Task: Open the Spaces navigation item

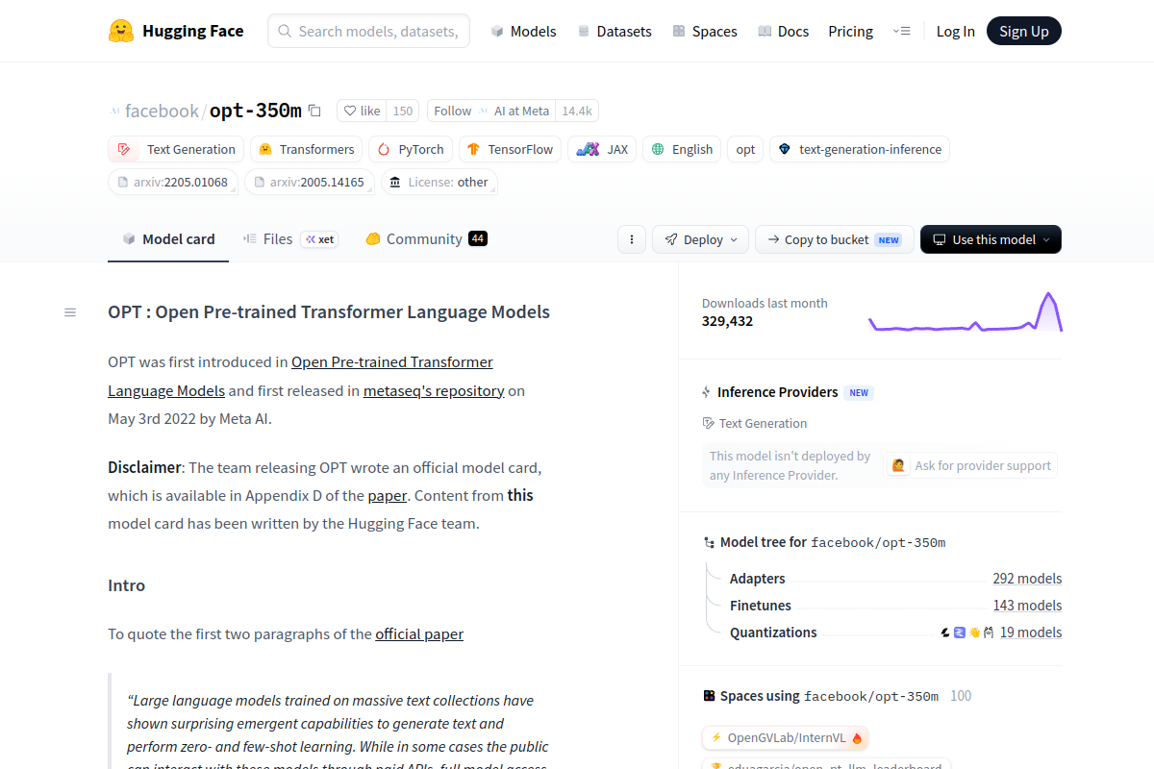Action: click(x=705, y=32)
